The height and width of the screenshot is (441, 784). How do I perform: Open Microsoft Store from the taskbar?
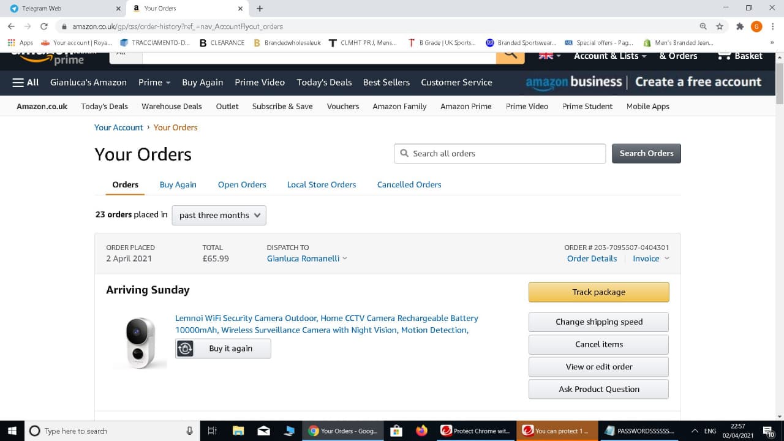pos(396,431)
